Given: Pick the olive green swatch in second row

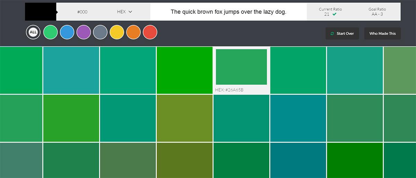Looking at the screenshot, I should tap(184, 118).
